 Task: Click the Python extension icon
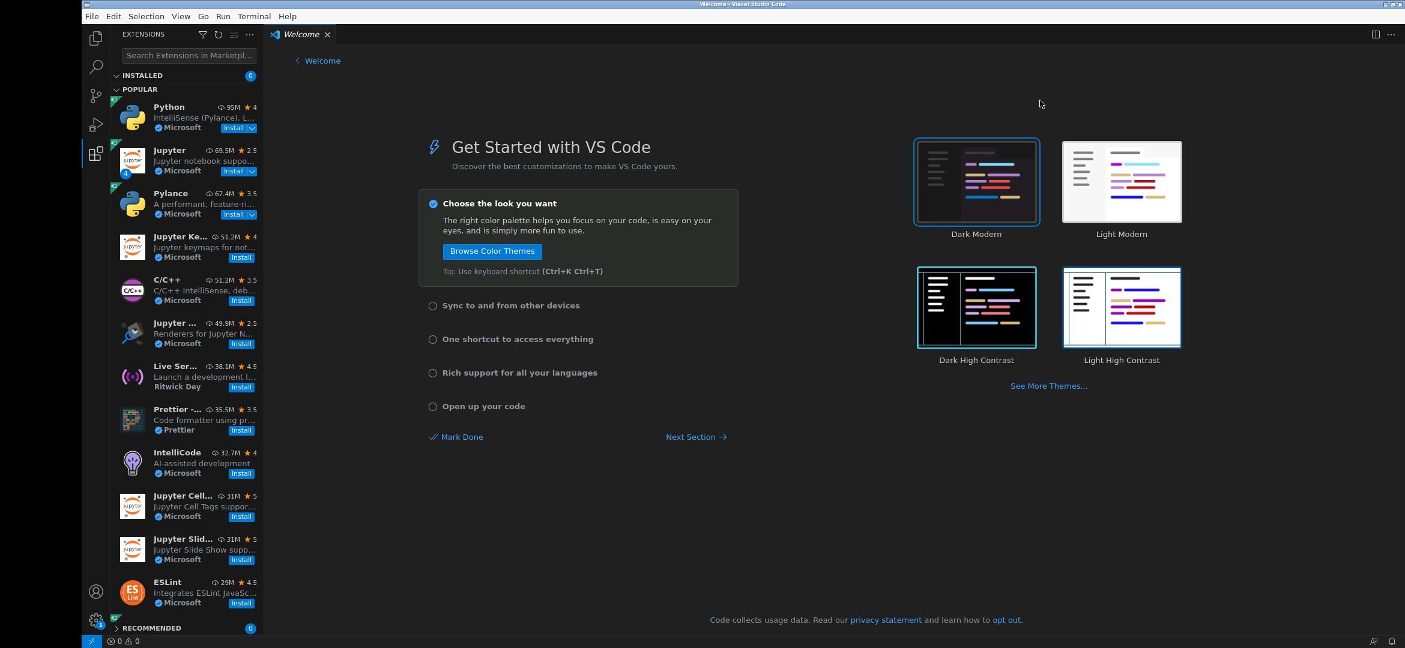pyautogui.click(x=132, y=118)
